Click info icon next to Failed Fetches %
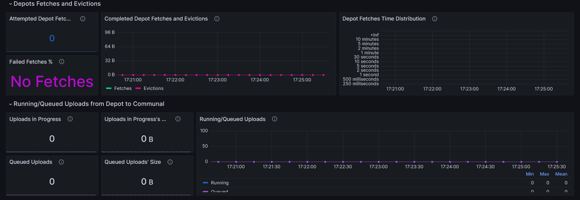580x200 pixels. click(x=62, y=62)
